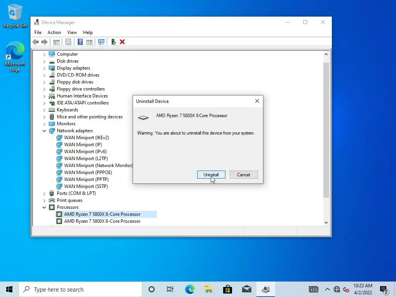Select WAN Miniport (PPTP)

(86, 179)
